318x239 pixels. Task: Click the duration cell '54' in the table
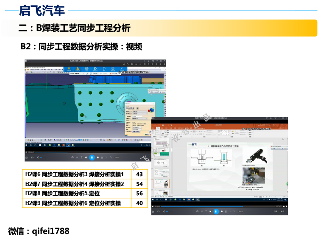pos(139,184)
